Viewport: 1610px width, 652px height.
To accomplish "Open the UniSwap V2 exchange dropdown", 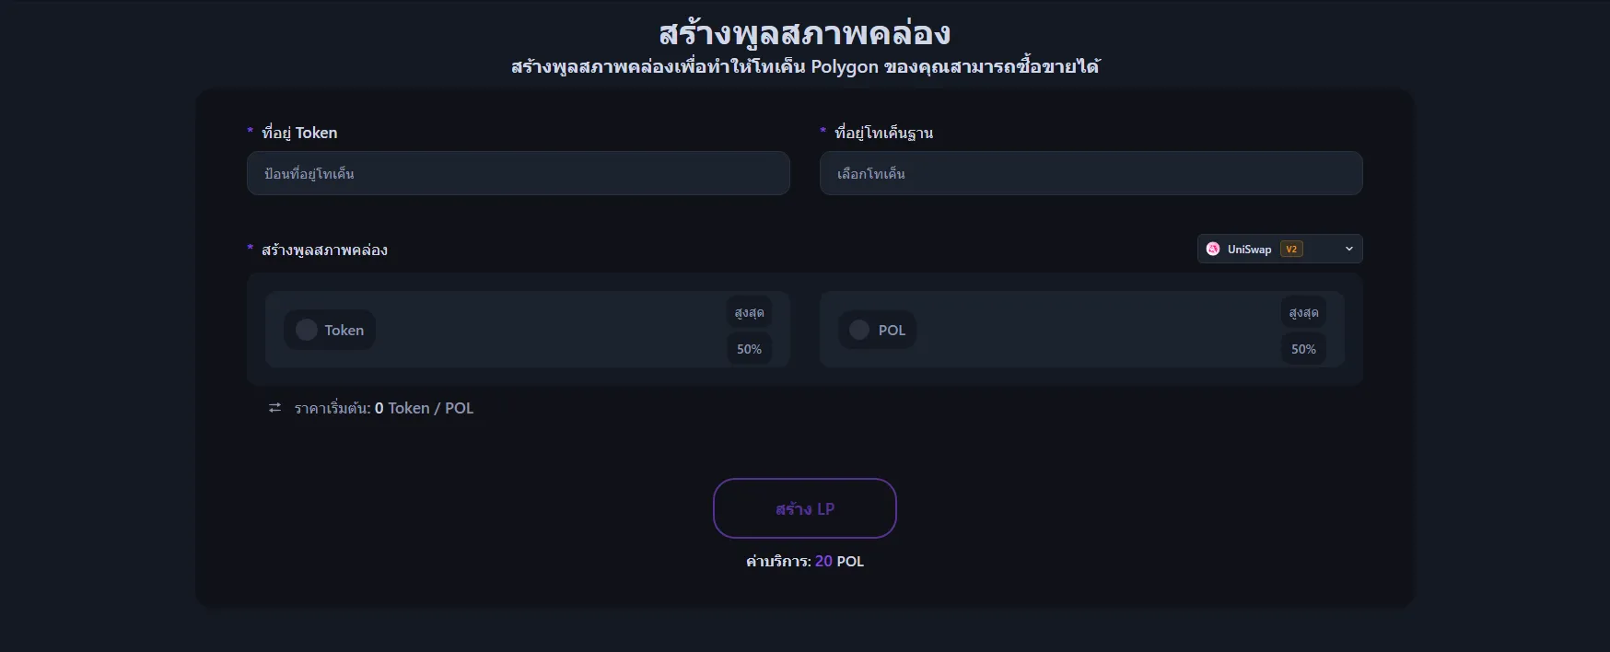I will [1278, 250].
